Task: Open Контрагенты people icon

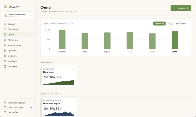Action: 5,45
